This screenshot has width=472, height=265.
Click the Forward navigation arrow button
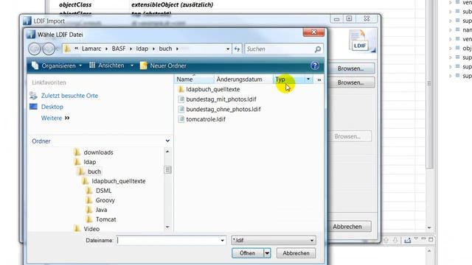(x=49, y=49)
